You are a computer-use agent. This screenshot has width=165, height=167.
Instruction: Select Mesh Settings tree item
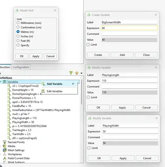16,150
